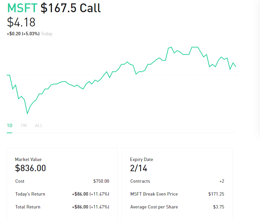Click the Contracts +2 value
The width and height of the screenshot is (260, 221).
click(x=222, y=181)
